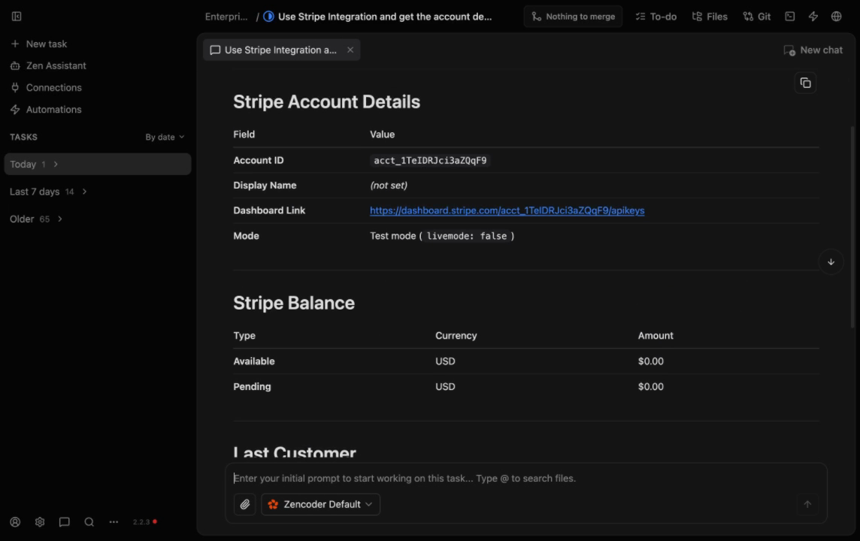Open the To-do panel
860x541 pixels.
pyautogui.click(x=656, y=17)
